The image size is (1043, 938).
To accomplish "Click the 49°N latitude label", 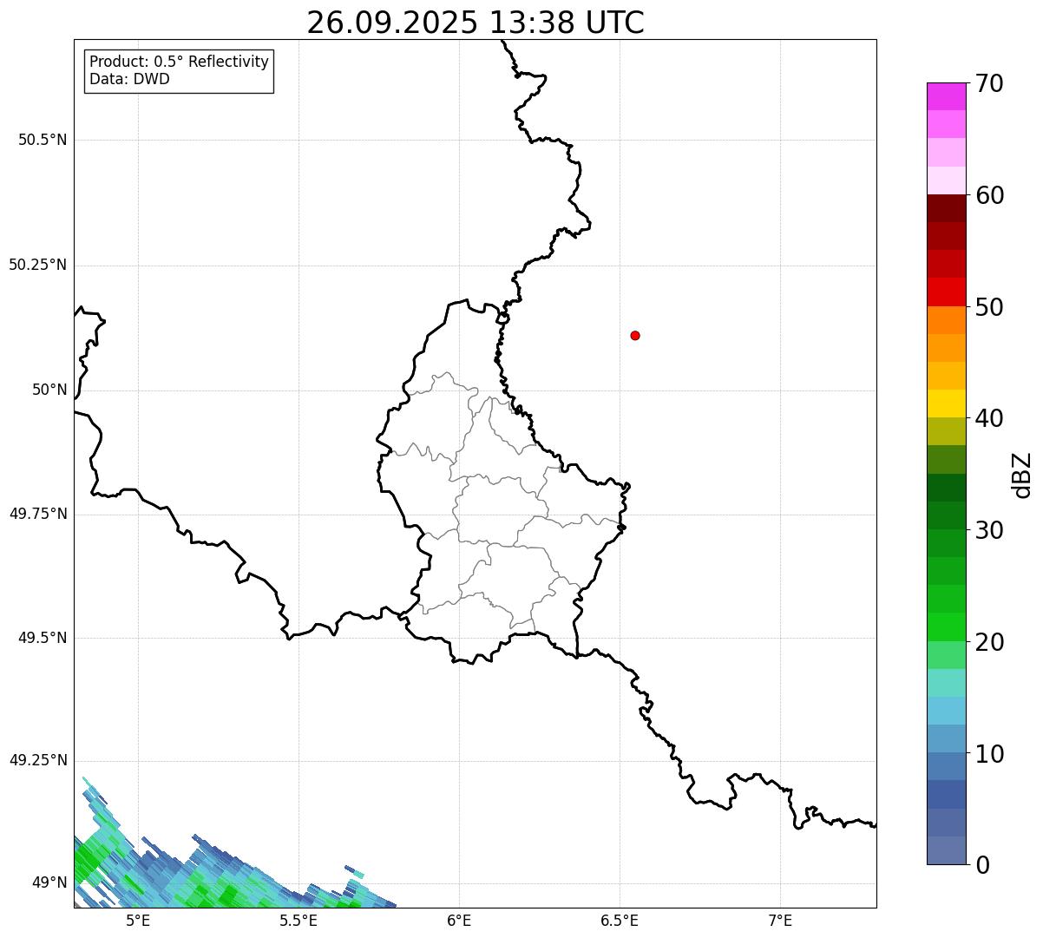I will [49, 882].
